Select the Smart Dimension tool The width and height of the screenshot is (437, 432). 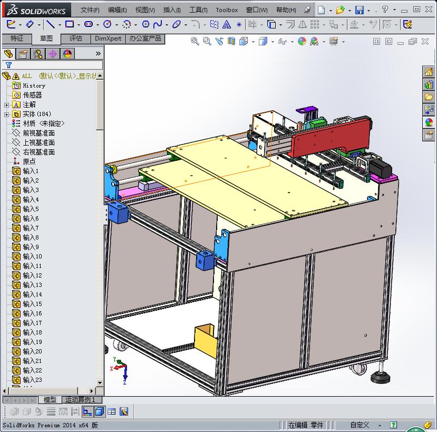coord(30,24)
